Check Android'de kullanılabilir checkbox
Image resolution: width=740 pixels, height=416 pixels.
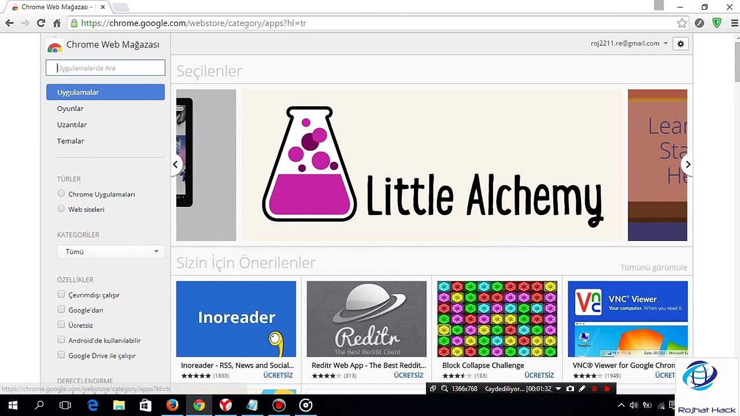(x=61, y=340)
